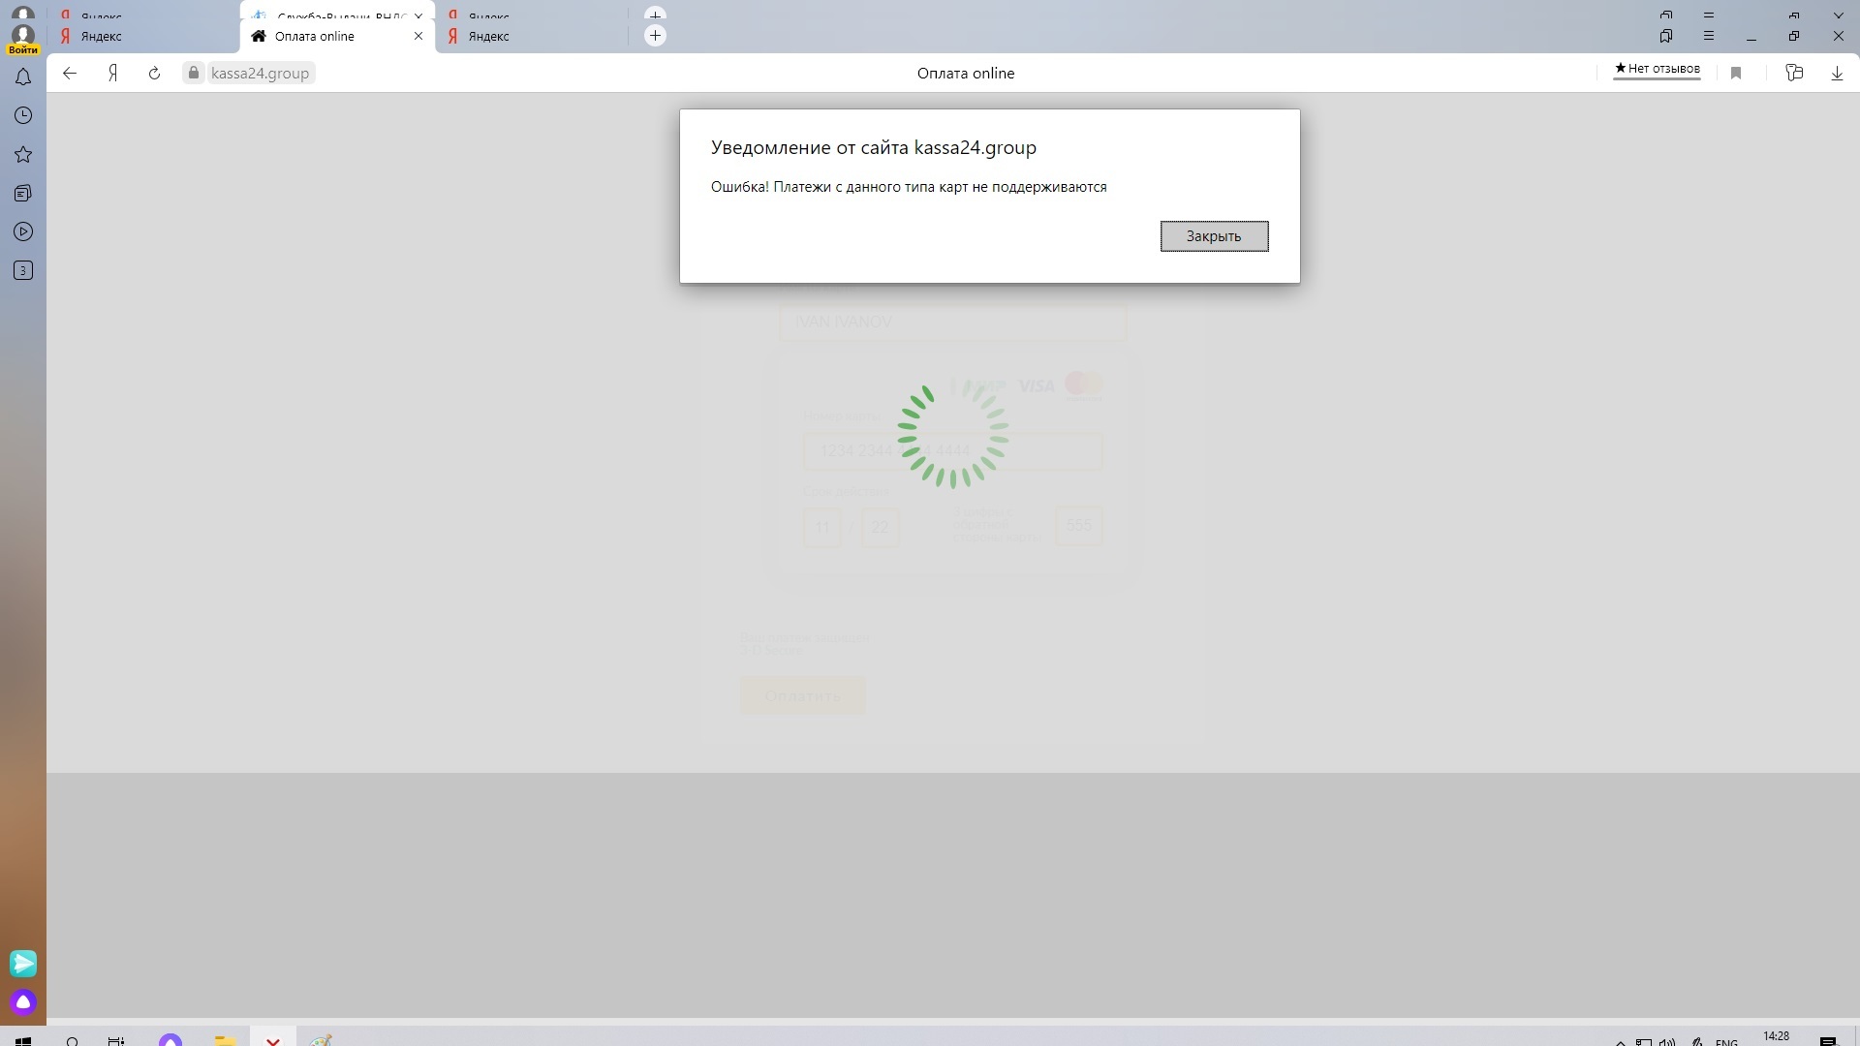The width and height of the screenshot is (1860, 1046).
Task: Open the browser hamburger menu
Action: (1709, 36)
